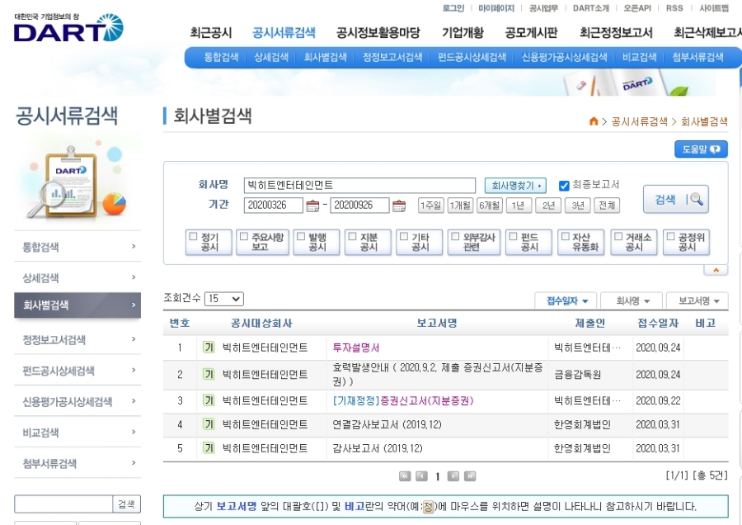Viewport: 742px width, 525px height.
Task: Open the 최근공시 top menu
Action: pos(211,33)
